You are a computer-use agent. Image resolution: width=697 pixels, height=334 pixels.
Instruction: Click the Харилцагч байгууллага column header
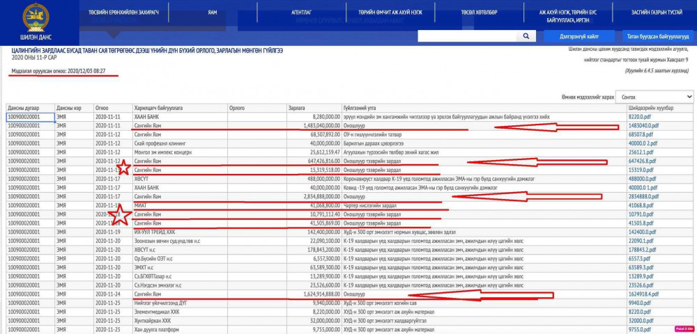click(x=180, y=108)
